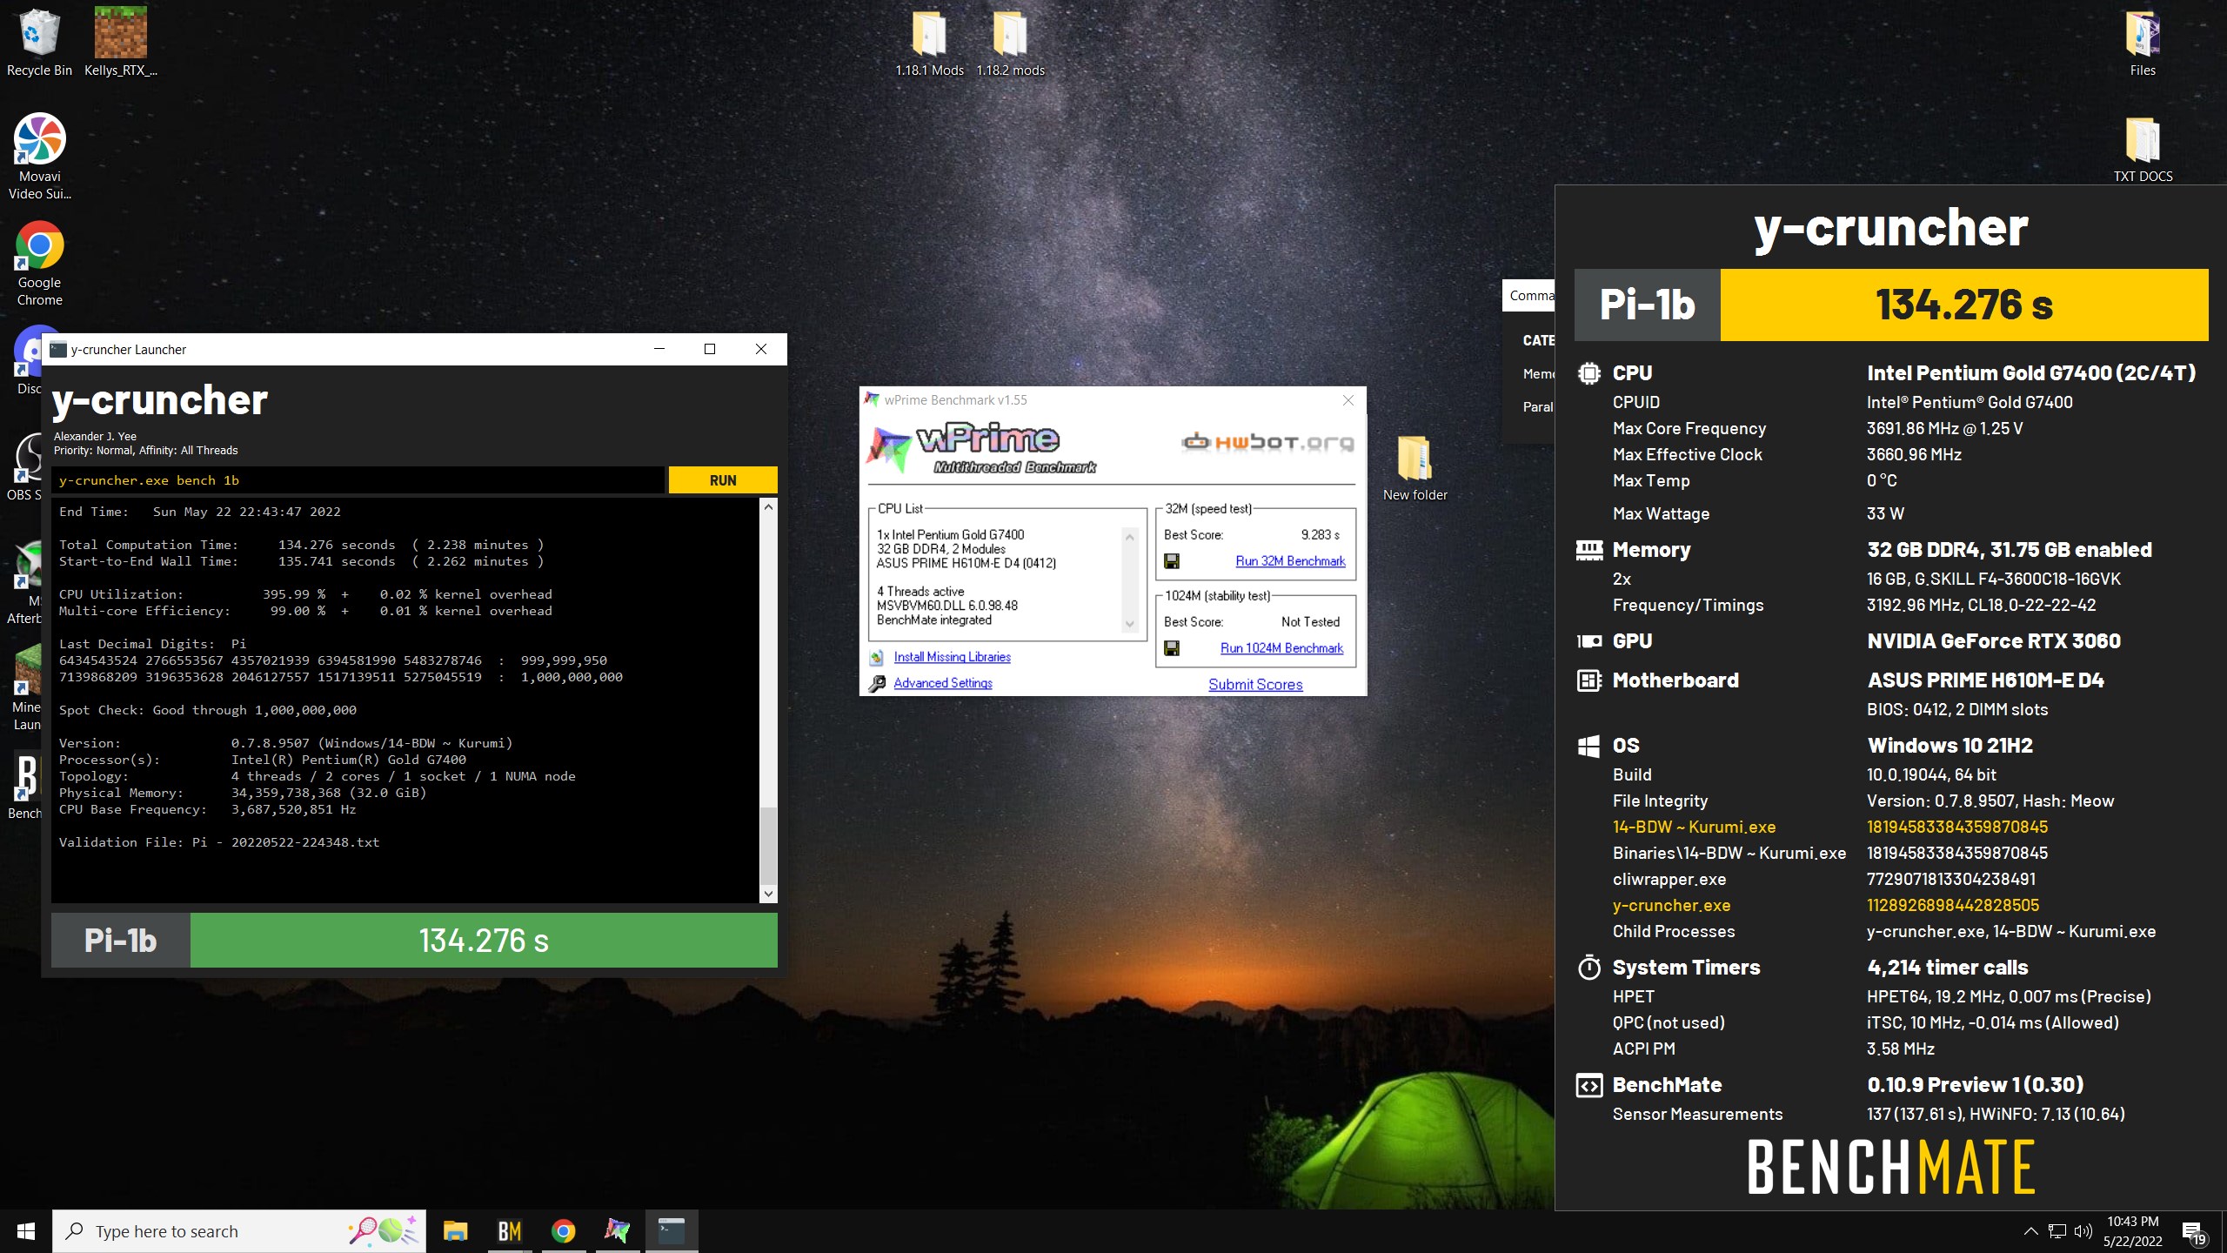Open the New folder on desktop
Image resolution: width=2227 pixels, height=1253 pixels.
(x=1414, y=468)
